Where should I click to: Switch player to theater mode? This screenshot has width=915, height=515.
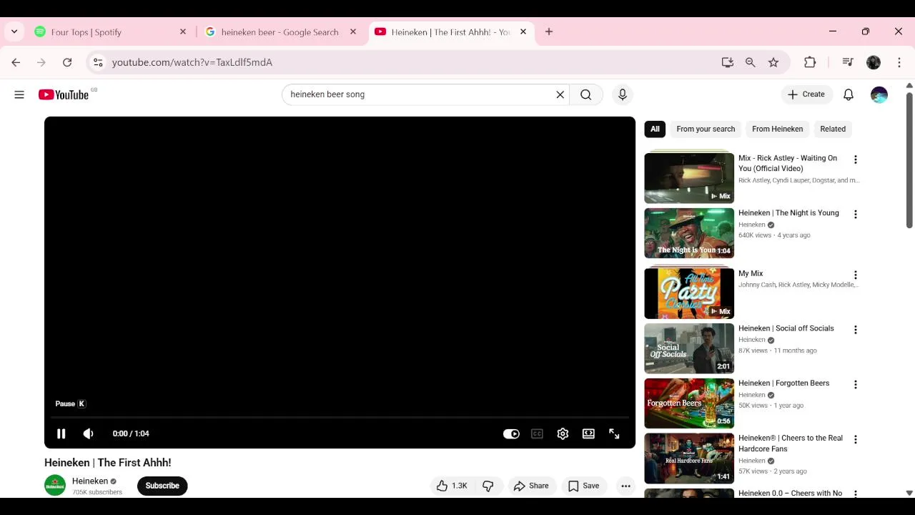point(588,433)
